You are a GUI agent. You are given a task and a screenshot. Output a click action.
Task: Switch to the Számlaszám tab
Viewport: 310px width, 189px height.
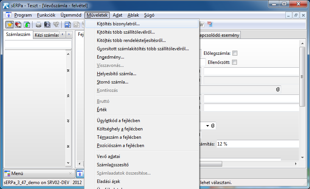[x=18, y=34]
